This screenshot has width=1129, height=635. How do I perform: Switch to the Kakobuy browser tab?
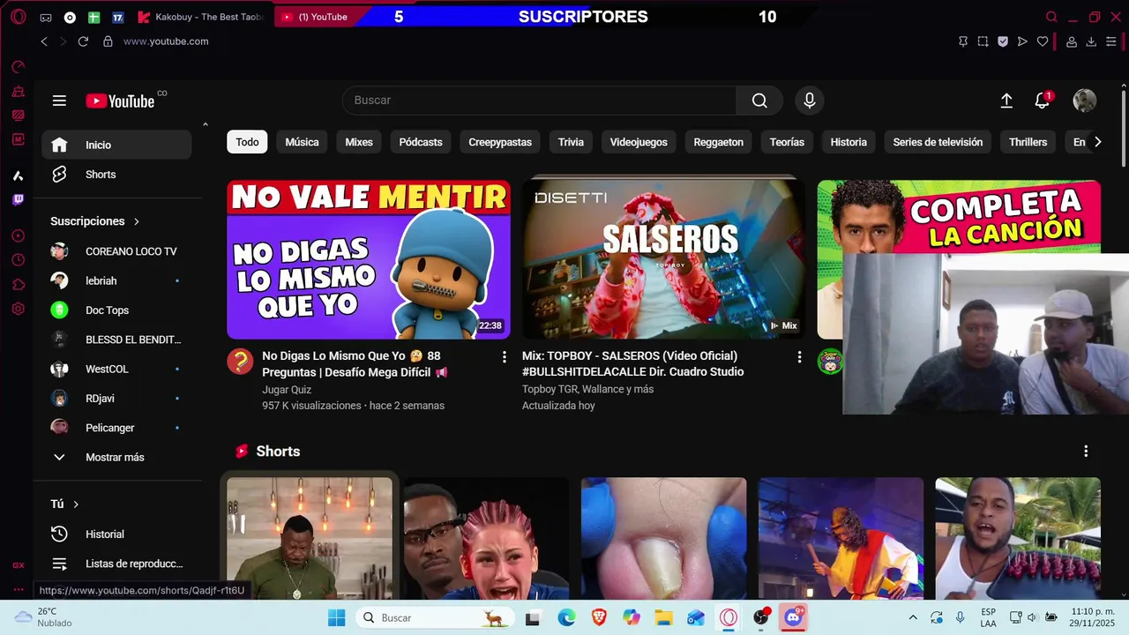coord(201,17)
